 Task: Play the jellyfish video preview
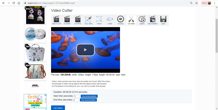coord(85,50)
